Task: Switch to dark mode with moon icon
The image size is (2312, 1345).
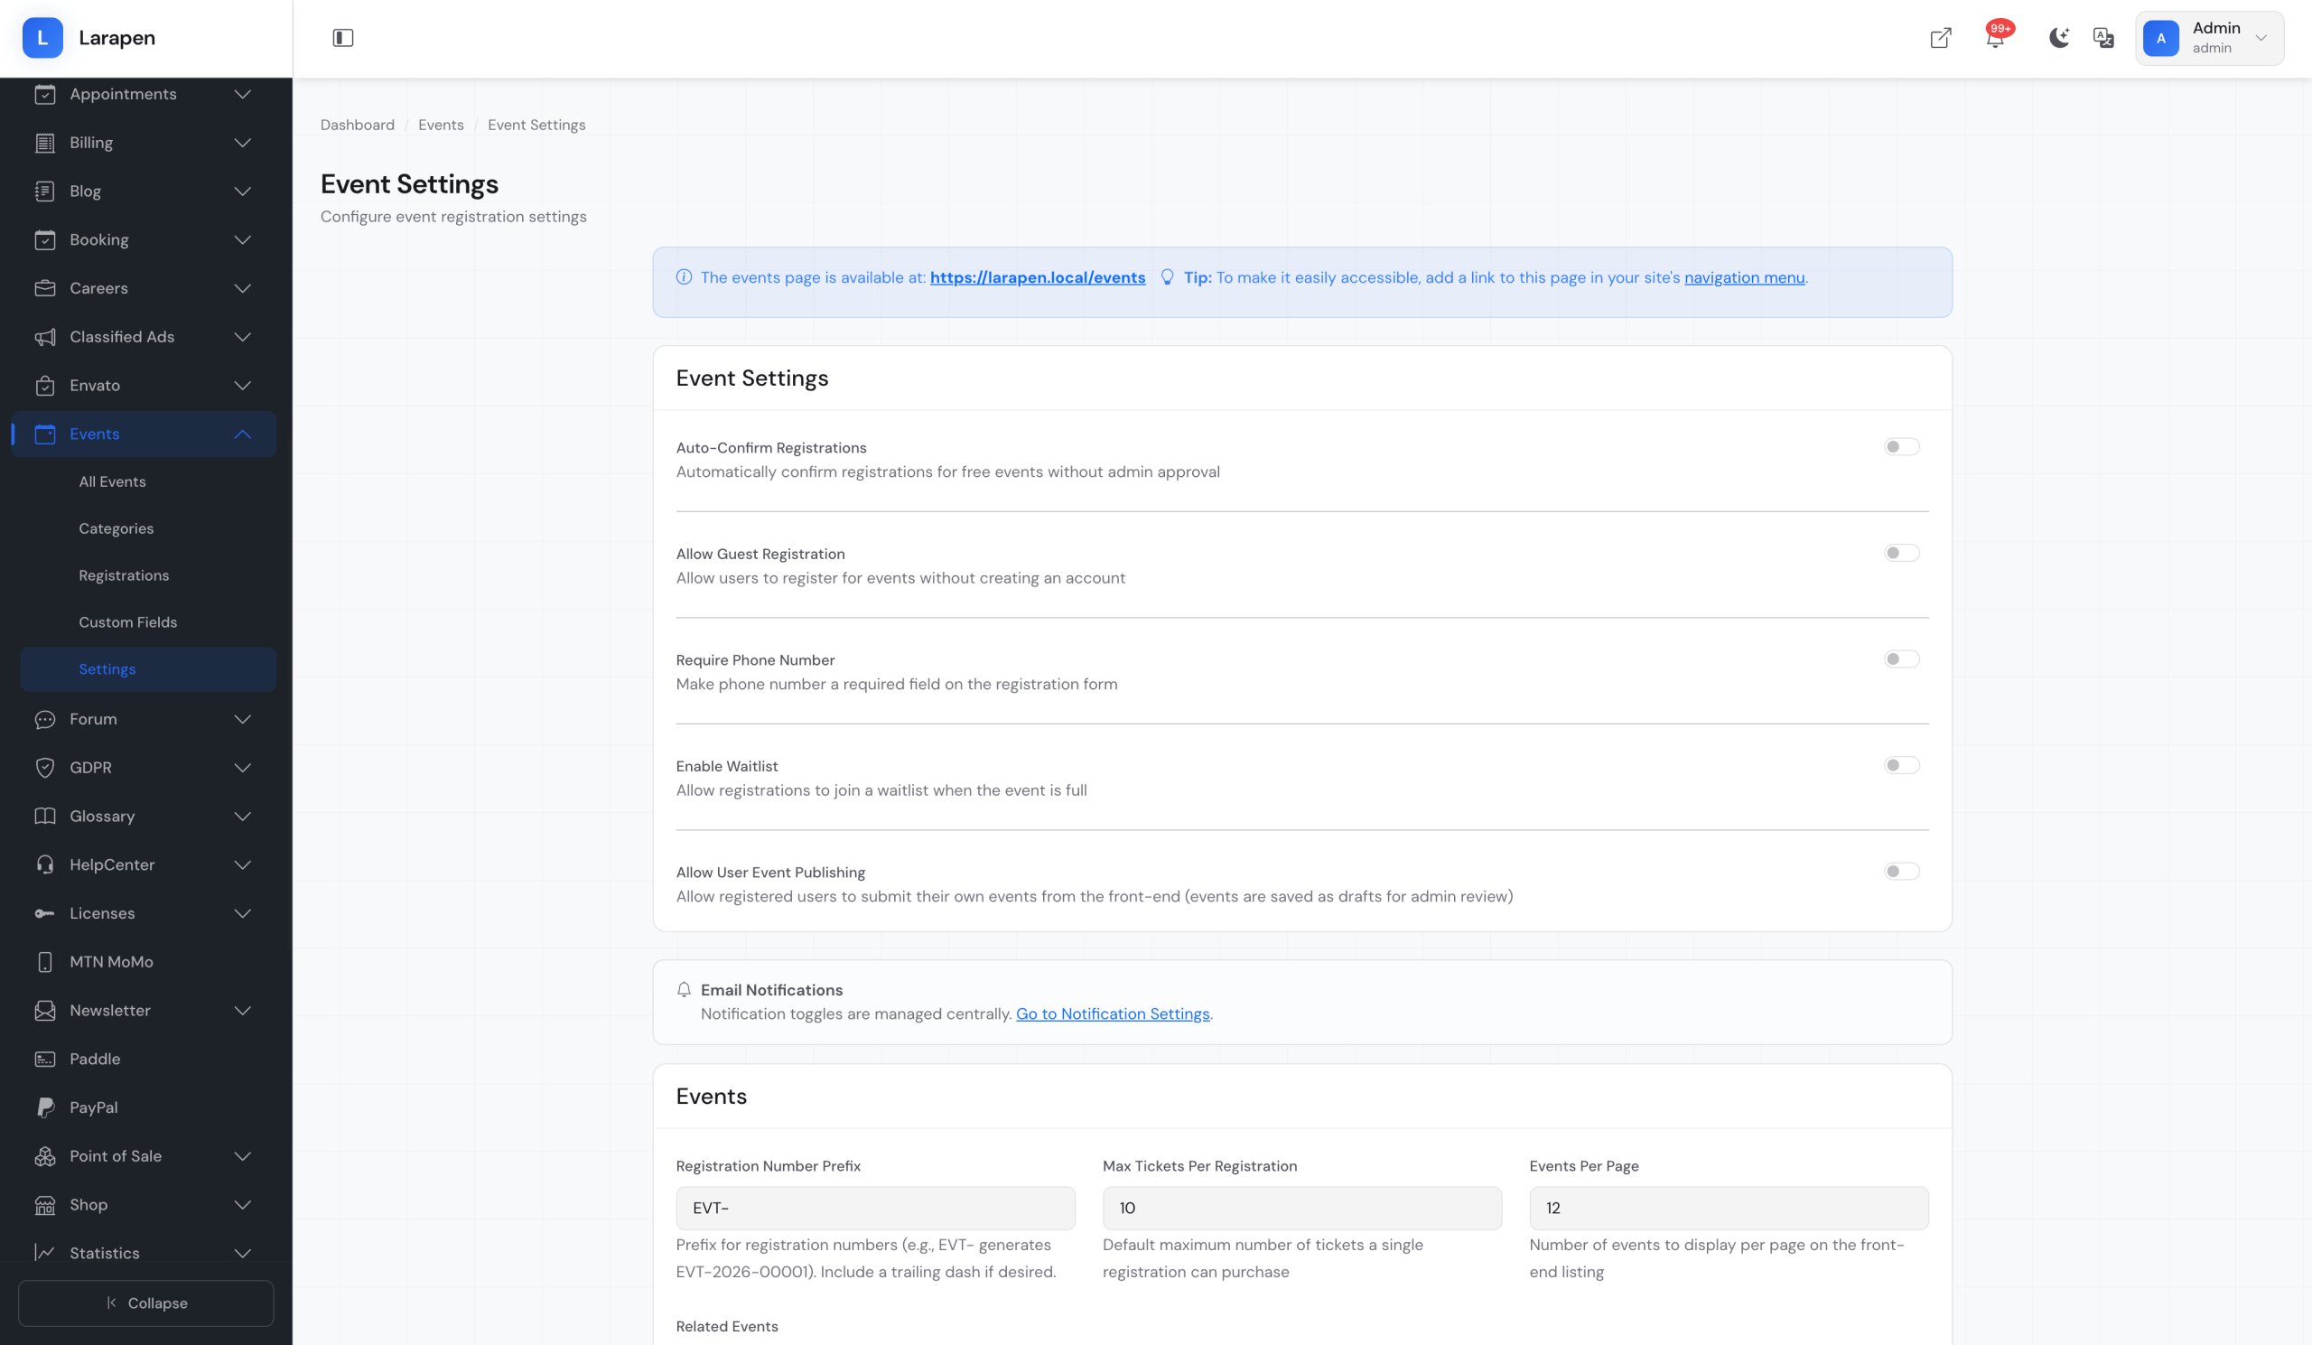Action: point(2058,38)
